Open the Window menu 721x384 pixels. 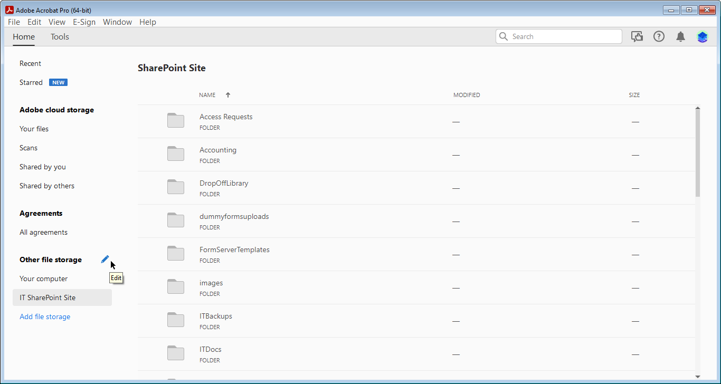tap(117, 22)
